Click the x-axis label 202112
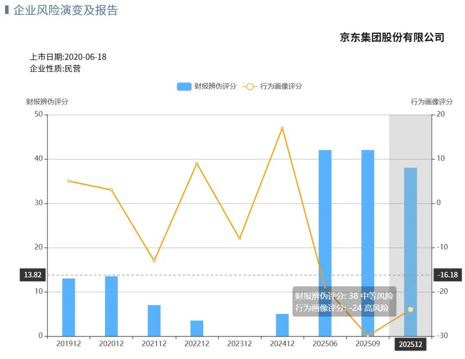The image size is (465, 359). tap(154, 344)
